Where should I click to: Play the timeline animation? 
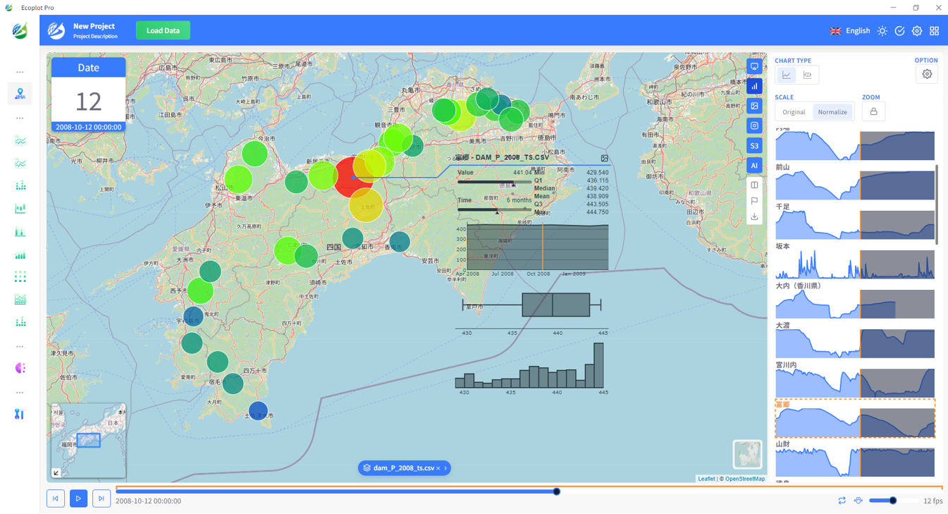78,498
